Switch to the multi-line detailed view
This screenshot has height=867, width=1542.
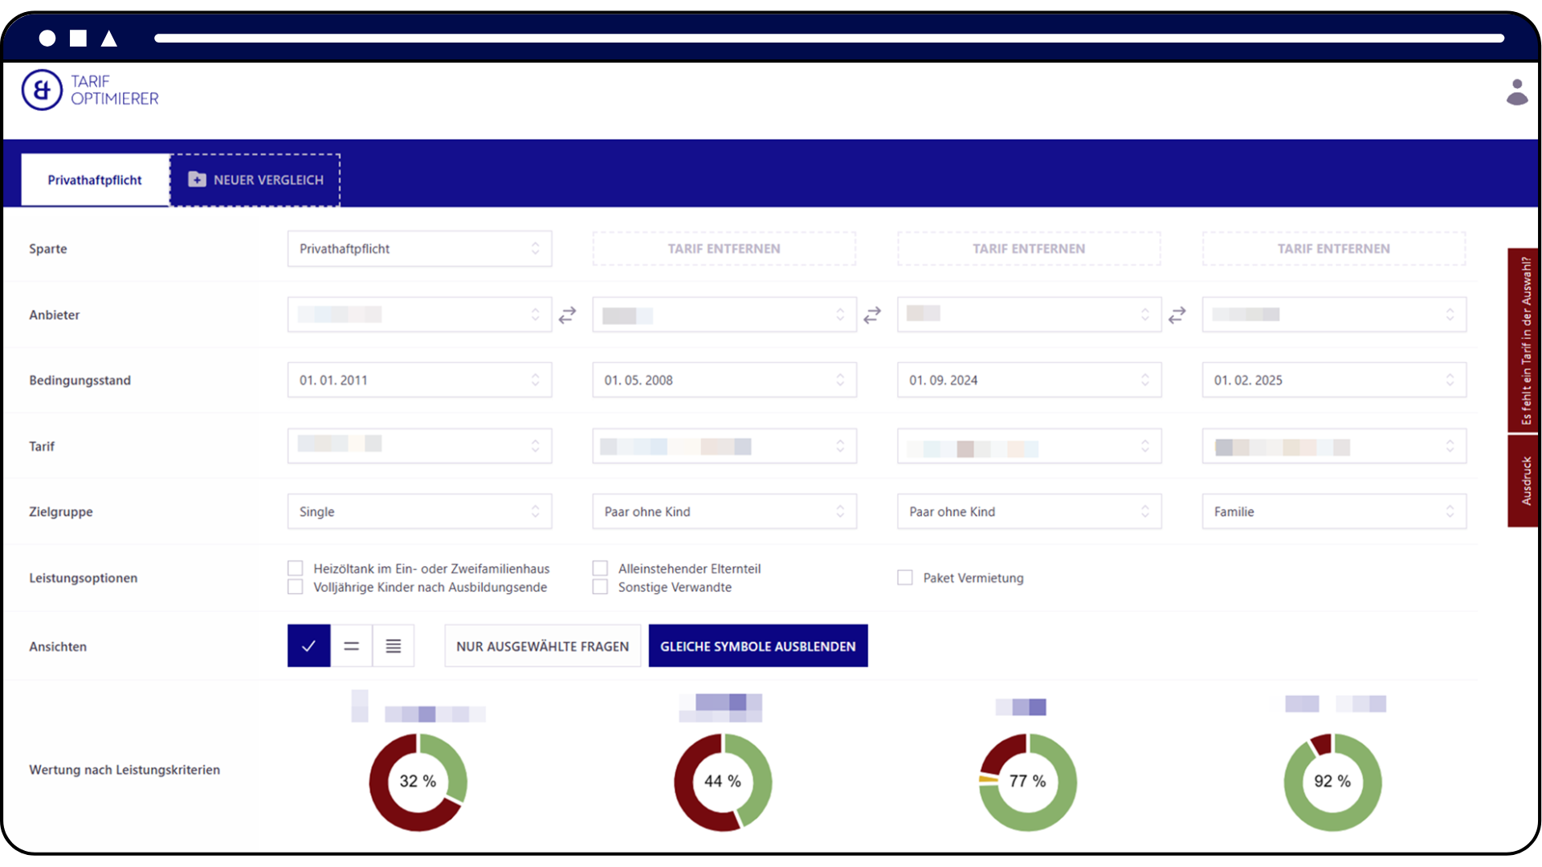point(394,646)
